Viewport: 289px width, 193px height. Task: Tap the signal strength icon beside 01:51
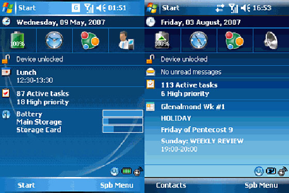pos(89,8)
